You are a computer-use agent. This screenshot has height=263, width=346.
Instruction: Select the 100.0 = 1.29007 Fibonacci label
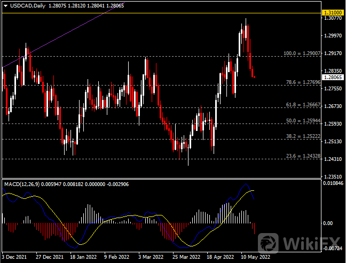[x=303, y=54]
